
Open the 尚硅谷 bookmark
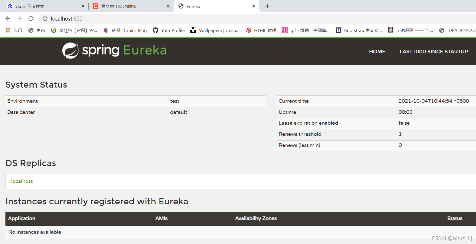74,30
